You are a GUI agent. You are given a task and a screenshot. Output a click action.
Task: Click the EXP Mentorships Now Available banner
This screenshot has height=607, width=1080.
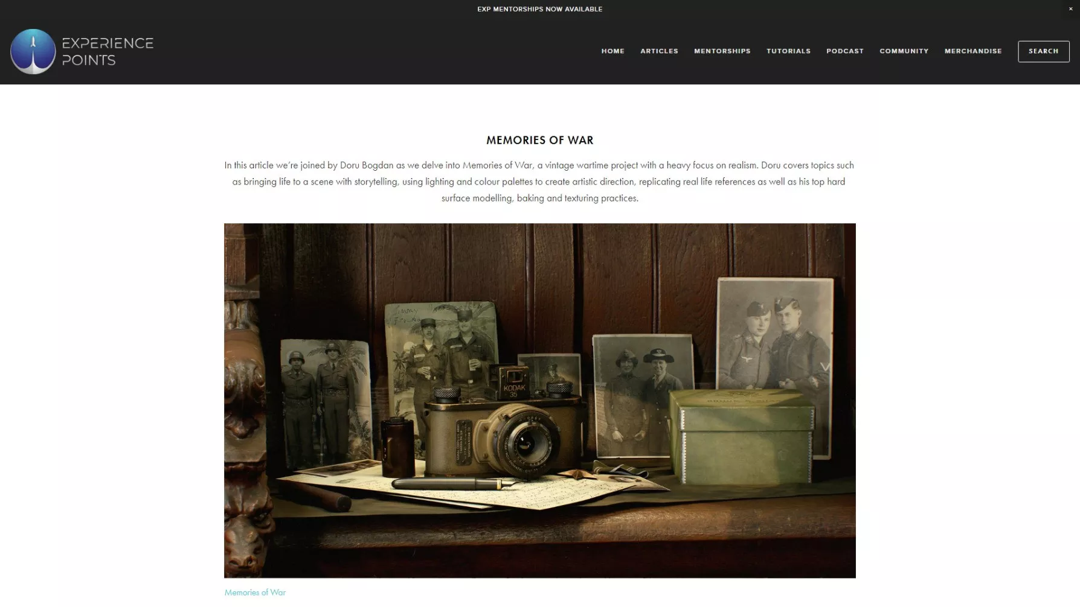[539, 9]
